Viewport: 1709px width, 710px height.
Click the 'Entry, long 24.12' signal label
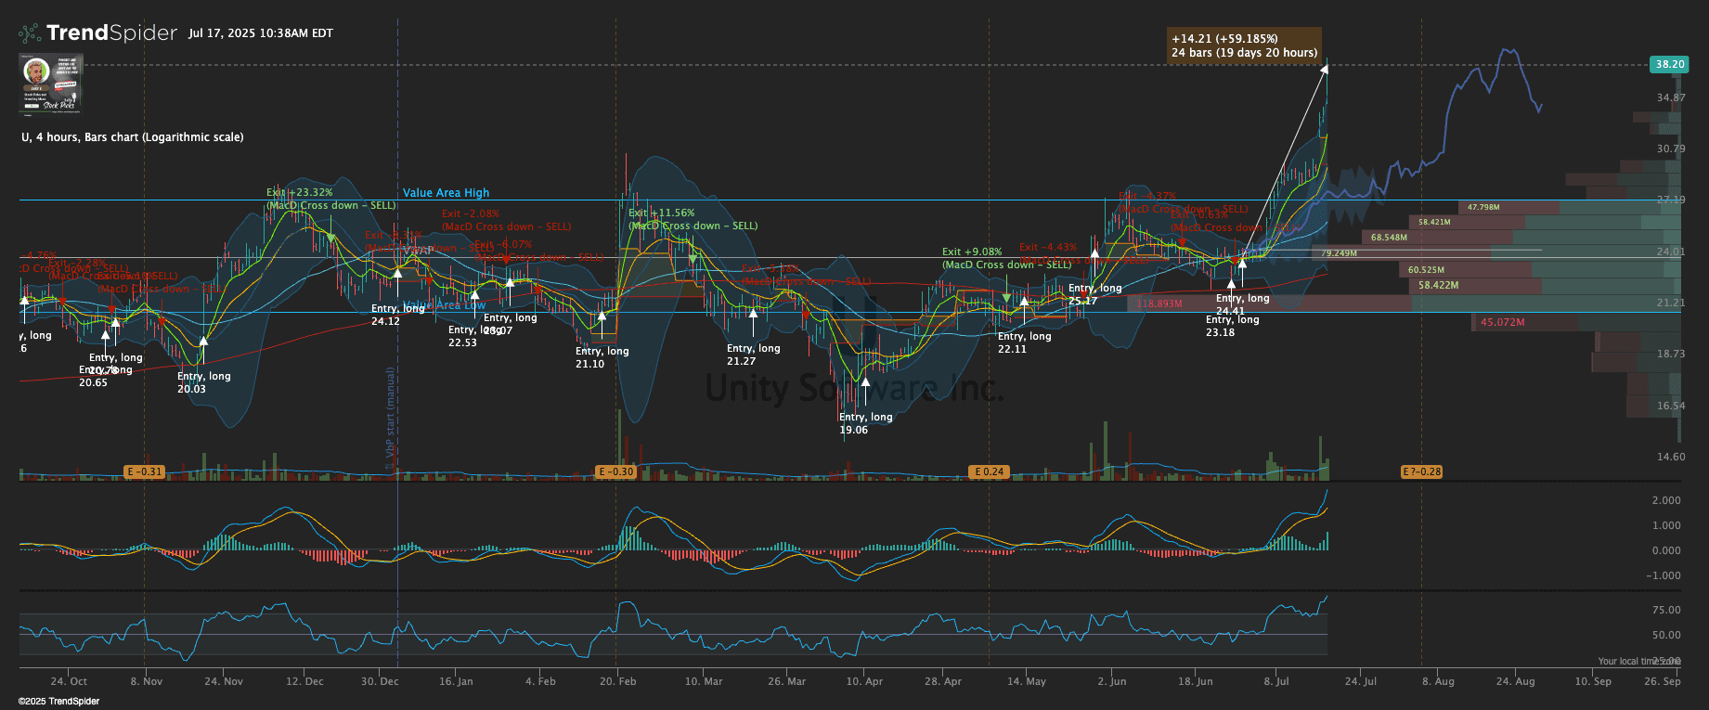click(x=397, y=315)
